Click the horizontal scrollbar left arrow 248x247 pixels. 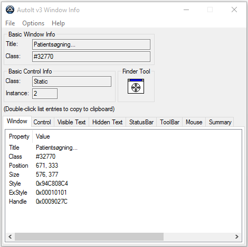coord(10,236)
